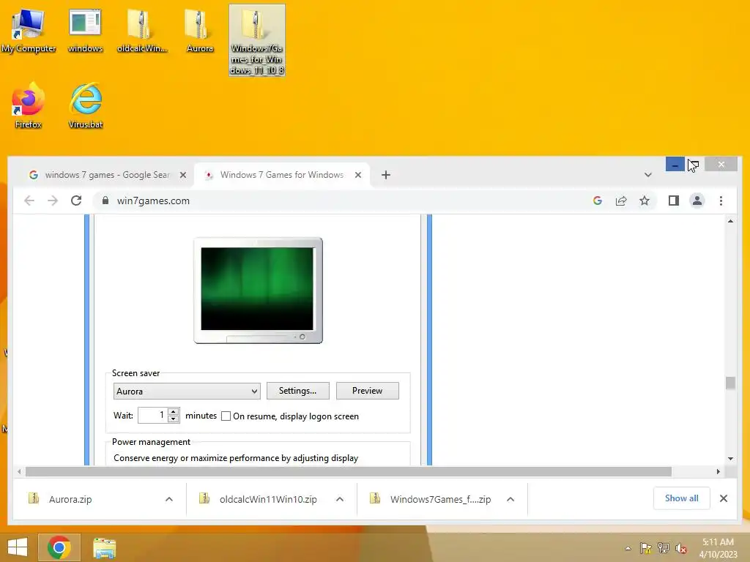Select Windows7Games zip desktop icon
Image resolution: width=750 pixels, height=562 pixels.
[257, 40]
